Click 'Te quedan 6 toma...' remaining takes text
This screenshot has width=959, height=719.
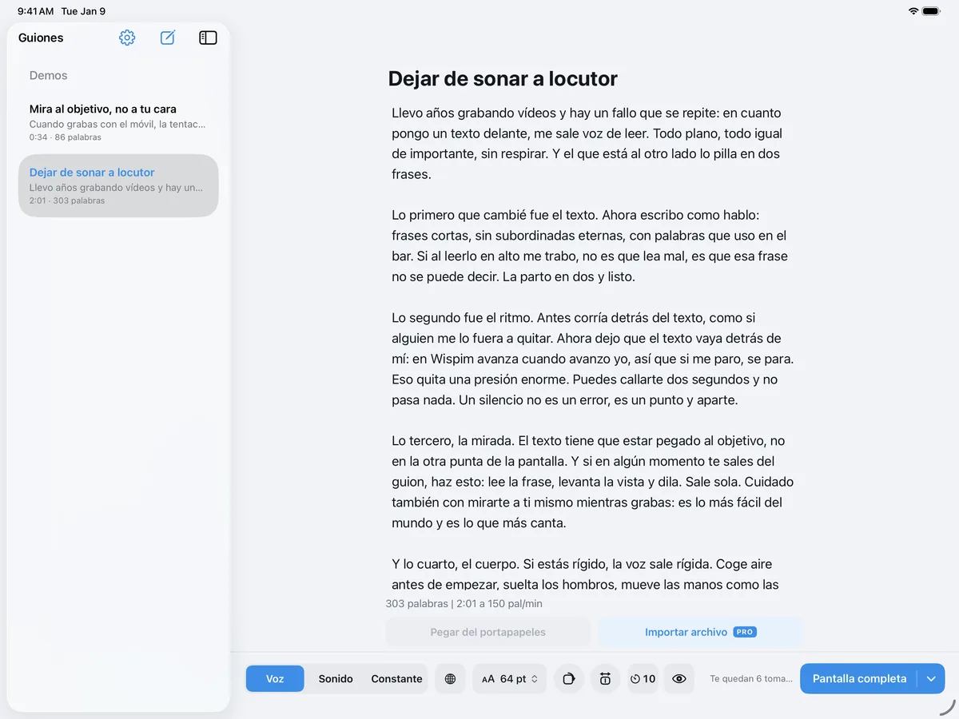pyautogui.click(x=751, y=679)
